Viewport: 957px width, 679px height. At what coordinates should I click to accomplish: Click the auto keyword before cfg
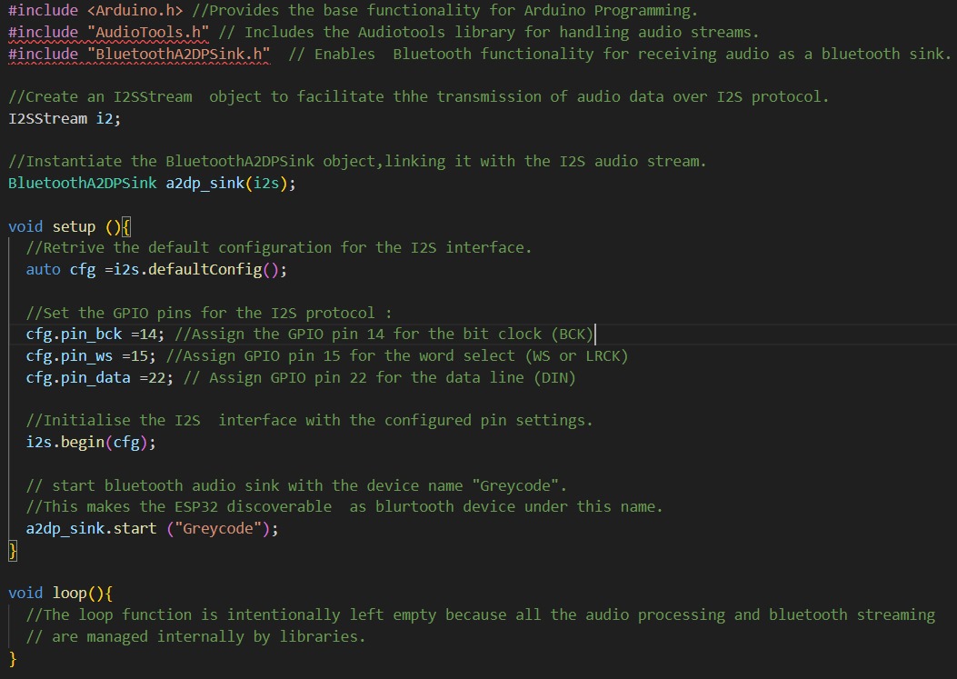point(43,269)
